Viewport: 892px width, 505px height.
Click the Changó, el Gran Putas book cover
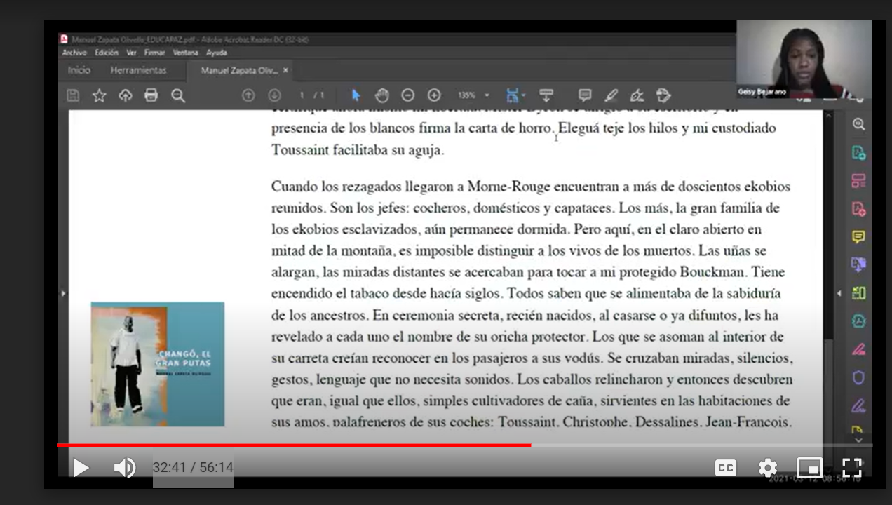[x=158, y=364]
